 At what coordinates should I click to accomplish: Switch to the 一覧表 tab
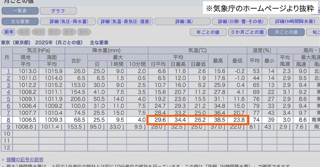(20, 11)
